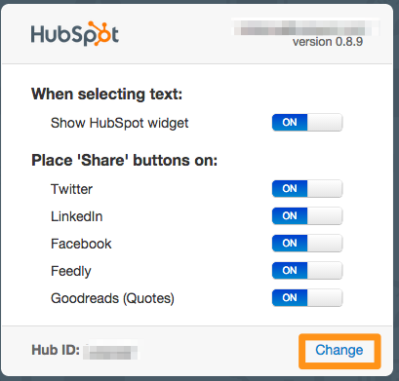Toggle the LinkedIn share button switch
Viewport: 399px width, 381px height.
(307, 216)
